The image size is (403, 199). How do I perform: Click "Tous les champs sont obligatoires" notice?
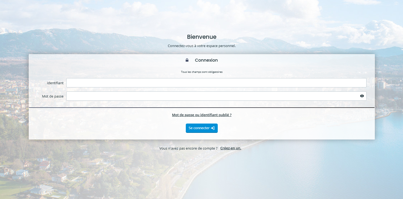pos(202,72)
